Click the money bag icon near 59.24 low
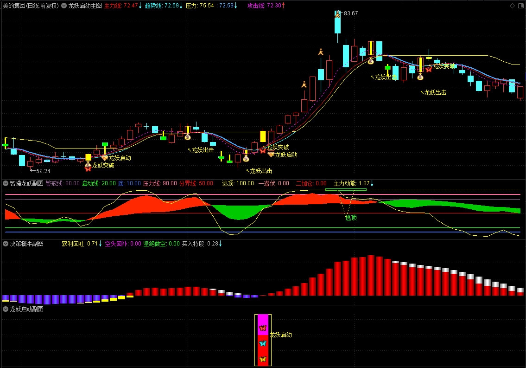This screenshot has height=368, width=526. [x=88, y=164]
